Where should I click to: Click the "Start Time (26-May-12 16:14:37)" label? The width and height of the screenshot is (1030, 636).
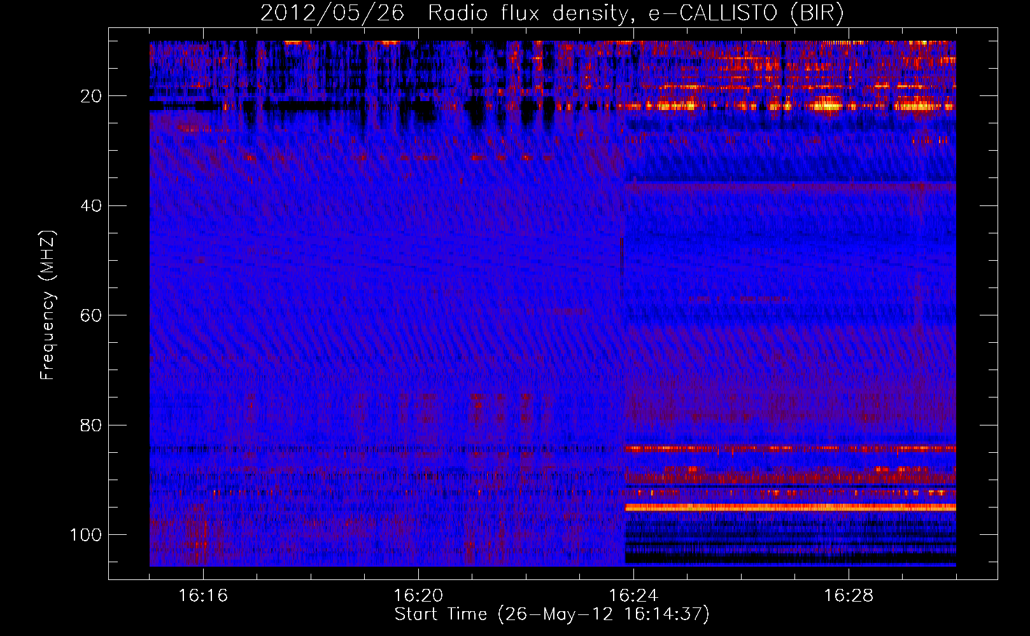552,614
